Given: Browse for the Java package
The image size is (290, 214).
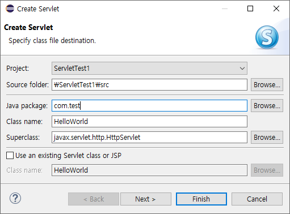Looking at the screenshot, I should click(267, 106).
